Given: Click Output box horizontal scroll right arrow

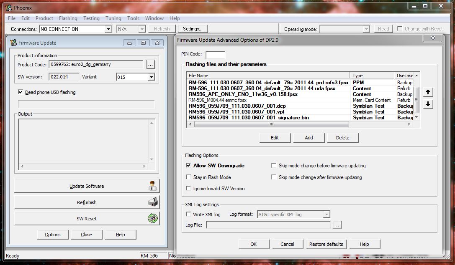Looking at the screenshot, I should click(x=144, y=167).
